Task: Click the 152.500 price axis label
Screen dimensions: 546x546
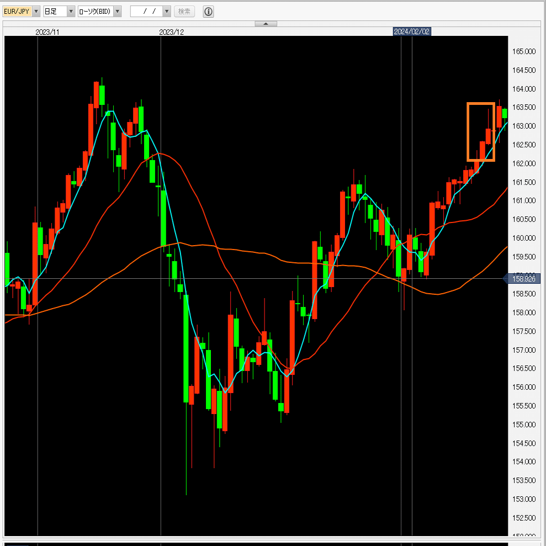Action: 524,518
